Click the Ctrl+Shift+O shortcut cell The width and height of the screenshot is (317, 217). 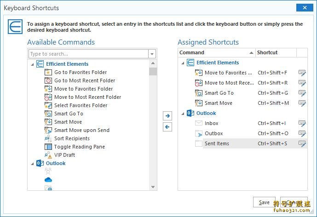pyautogui.click(x=273, y=133)
